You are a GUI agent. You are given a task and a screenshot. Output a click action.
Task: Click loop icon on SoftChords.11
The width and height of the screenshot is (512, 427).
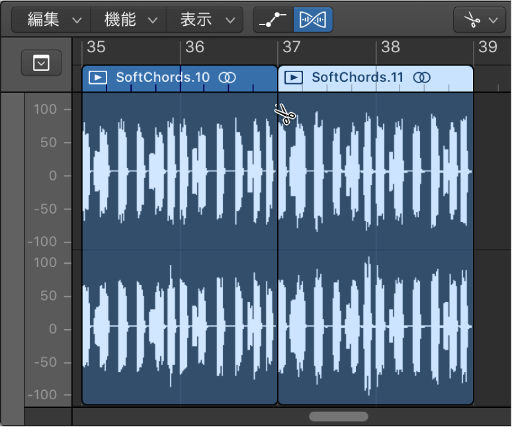[x=422, y=77]
